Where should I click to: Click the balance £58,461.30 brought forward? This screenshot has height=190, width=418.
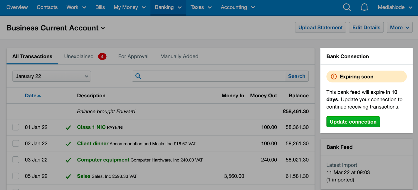tap(296, 111)
